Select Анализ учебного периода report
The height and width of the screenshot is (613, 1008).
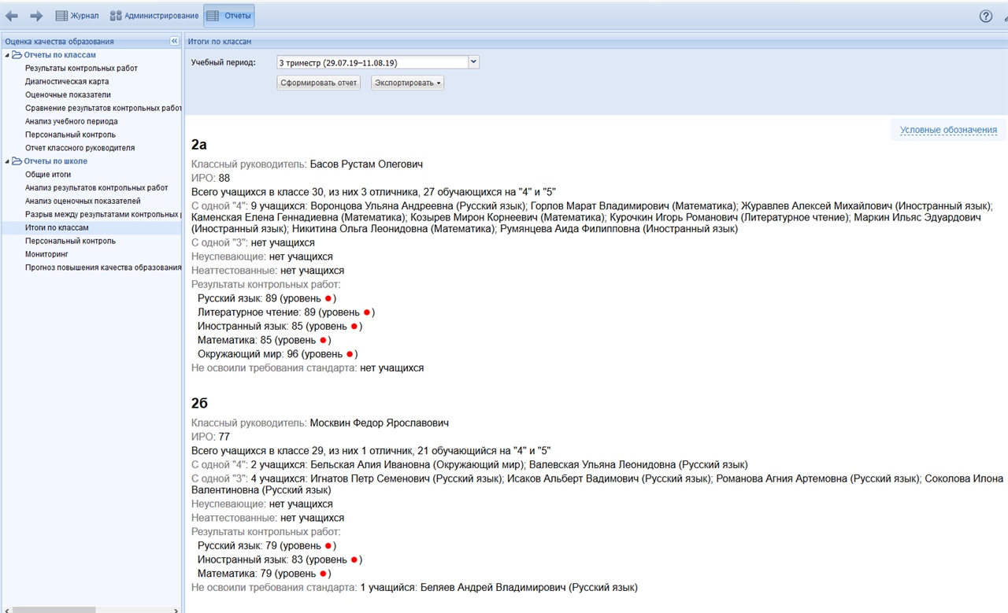[72, 121]
